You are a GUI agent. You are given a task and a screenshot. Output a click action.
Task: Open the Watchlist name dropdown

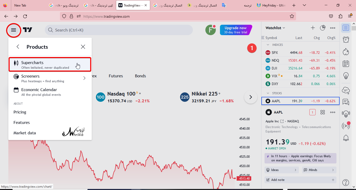point(275,28)
